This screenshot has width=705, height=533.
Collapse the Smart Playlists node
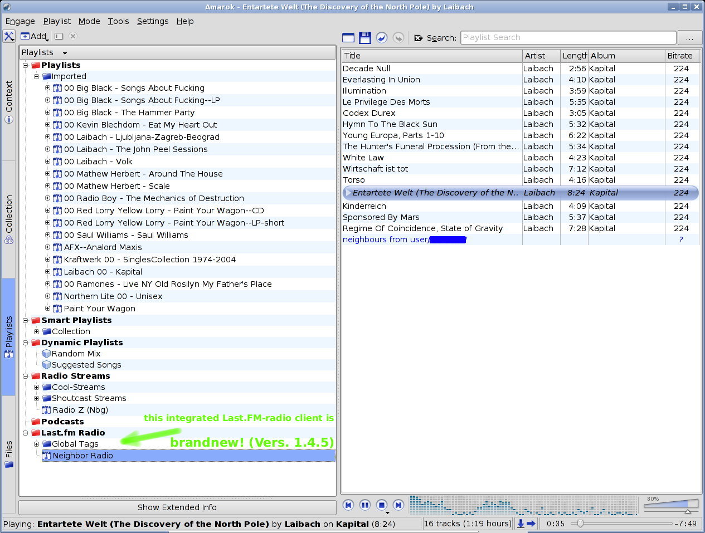[x=25, y=320]
